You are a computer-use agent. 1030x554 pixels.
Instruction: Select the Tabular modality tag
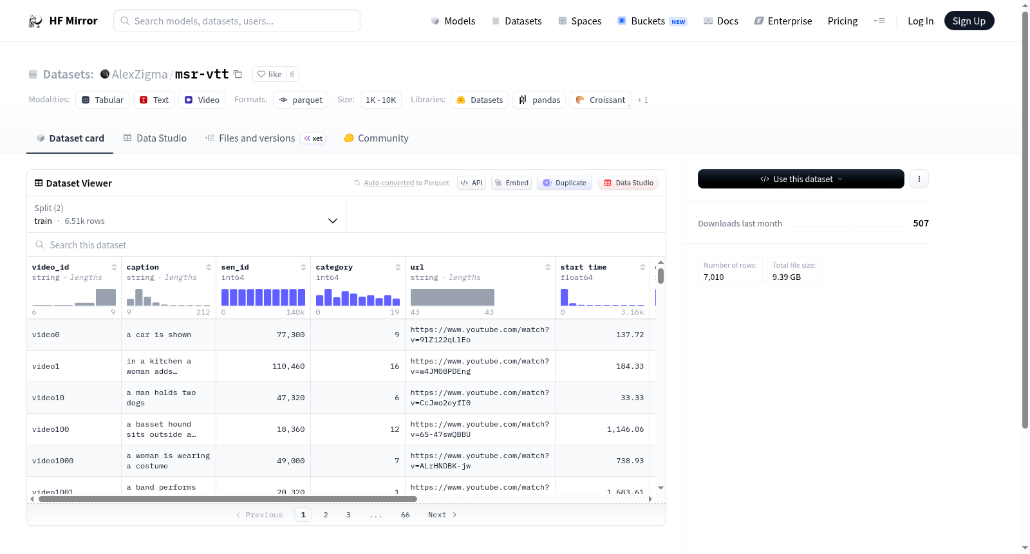coord(102,100)
